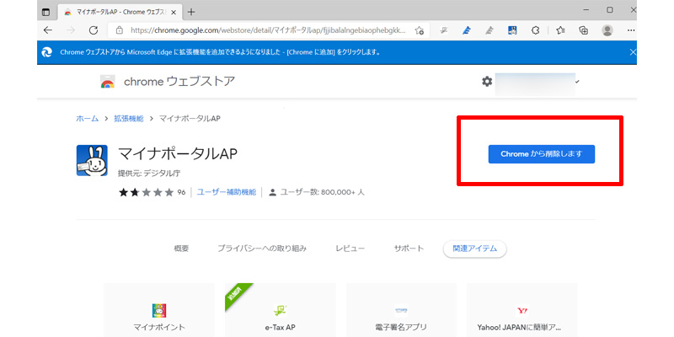674x337 pixels.
Task: Open the Favorites list icon
Action: click(560, 30)
